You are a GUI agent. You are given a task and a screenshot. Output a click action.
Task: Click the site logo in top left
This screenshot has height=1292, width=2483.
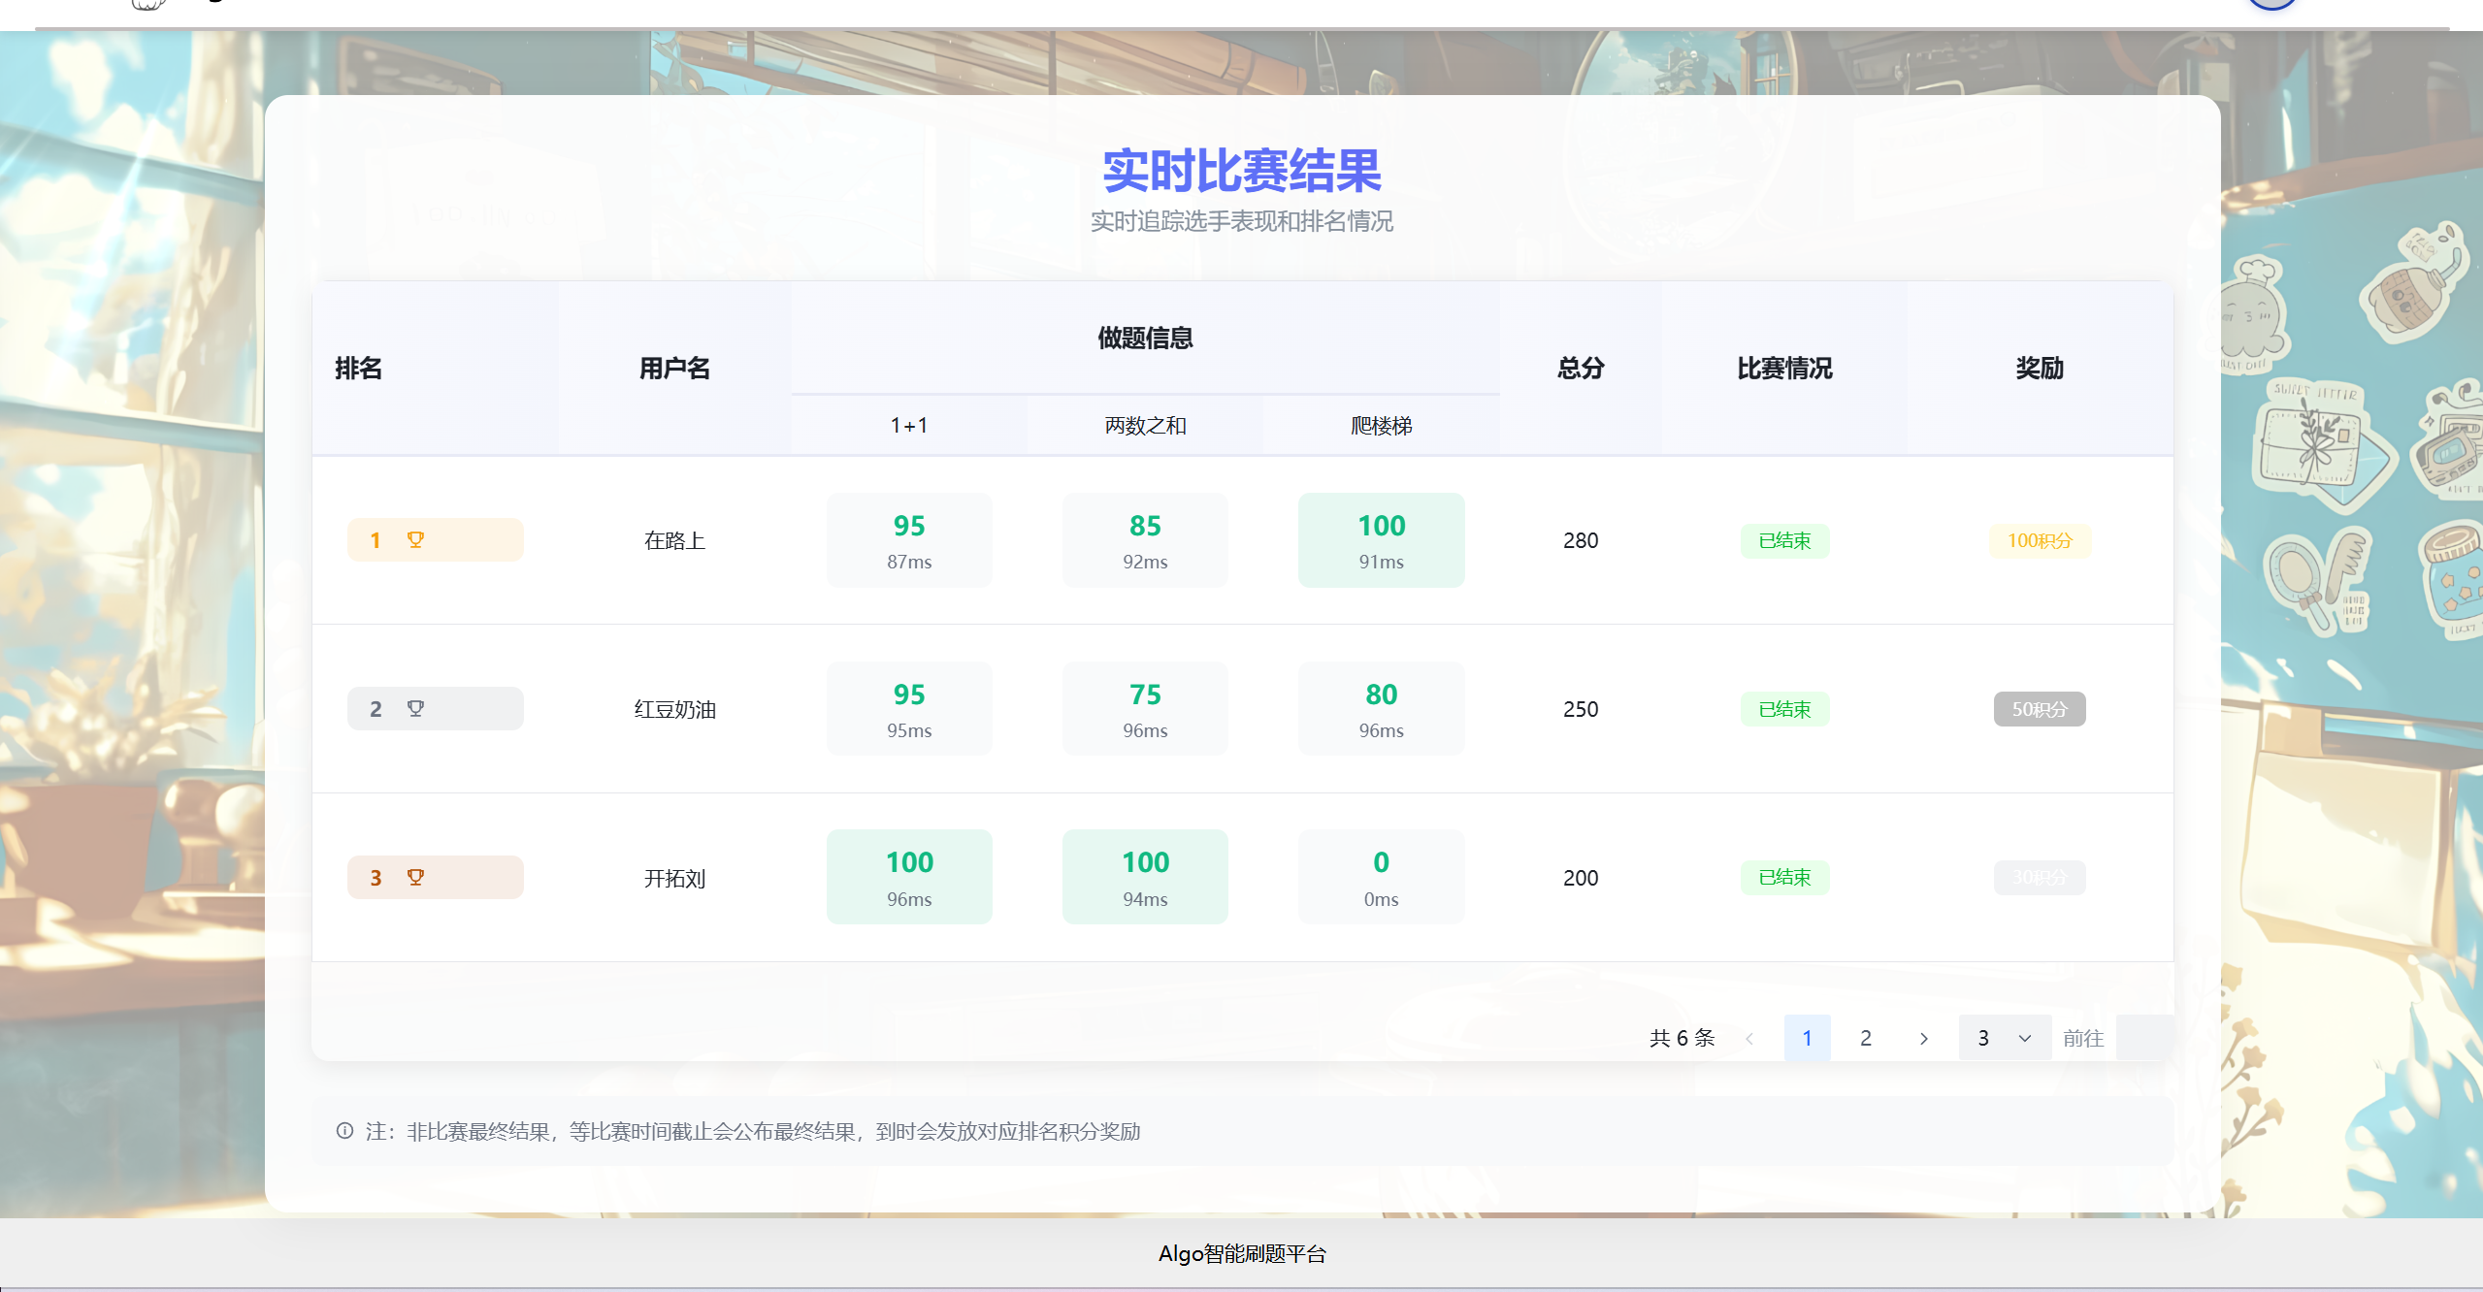147,6
